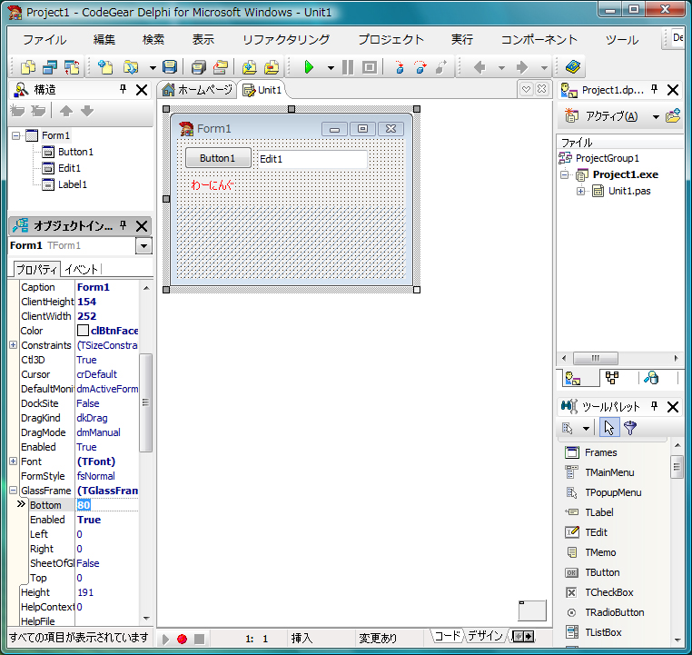
Task: Click the Trace Into debug icon
Action: click(400, 67)
